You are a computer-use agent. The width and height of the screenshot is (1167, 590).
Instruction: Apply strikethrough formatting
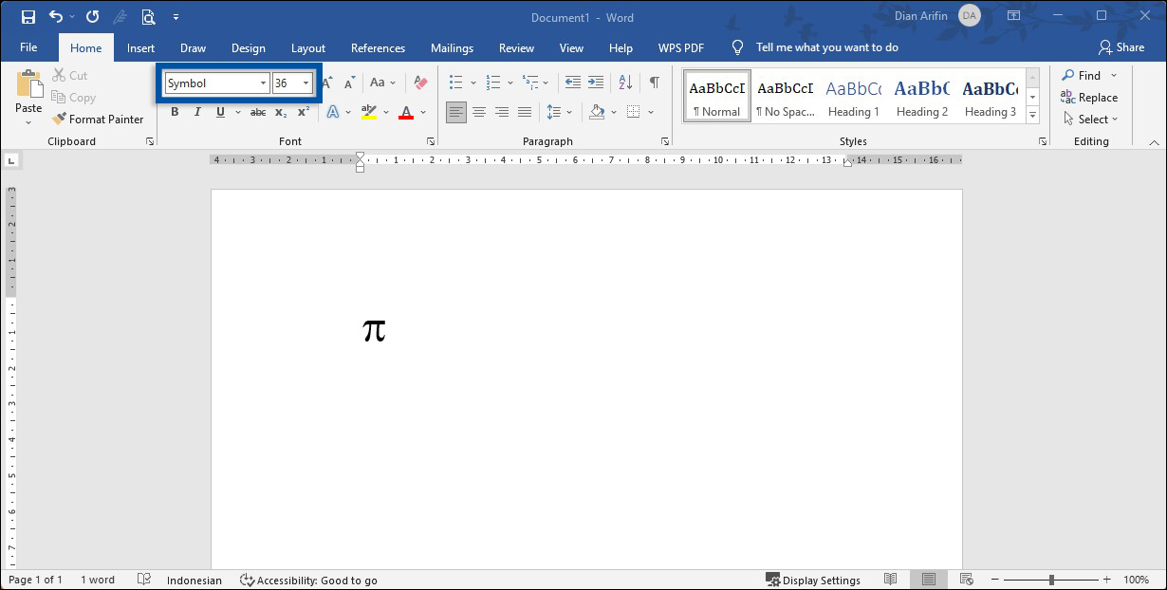pos(257,112)
